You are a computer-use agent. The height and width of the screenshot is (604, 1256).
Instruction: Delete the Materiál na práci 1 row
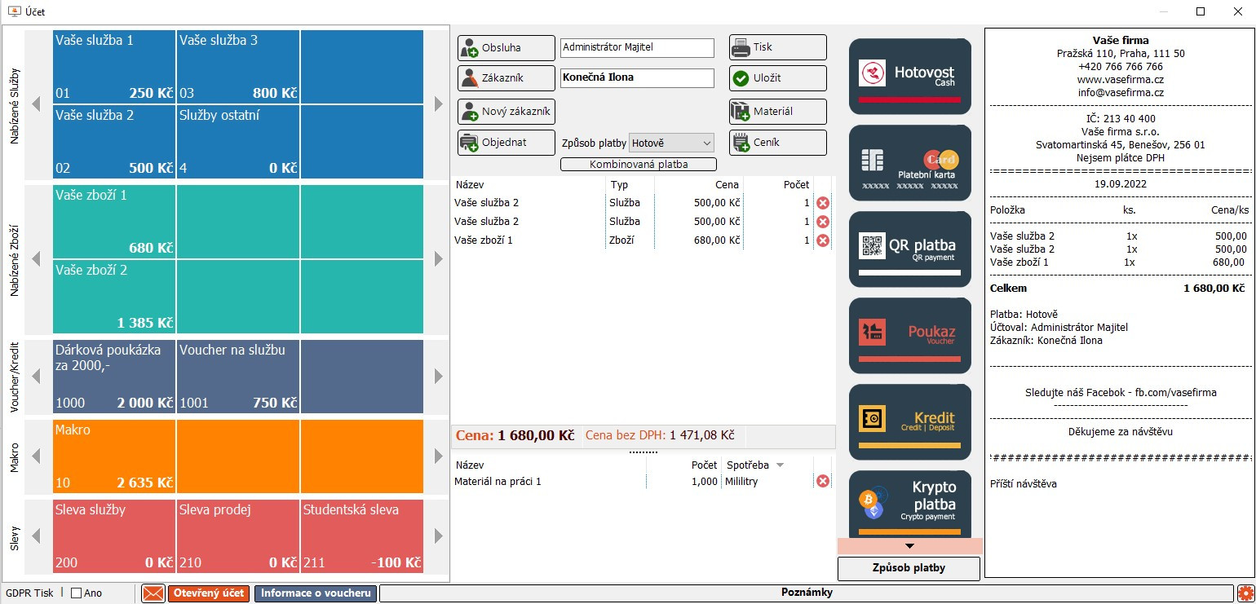pos(823,482)
